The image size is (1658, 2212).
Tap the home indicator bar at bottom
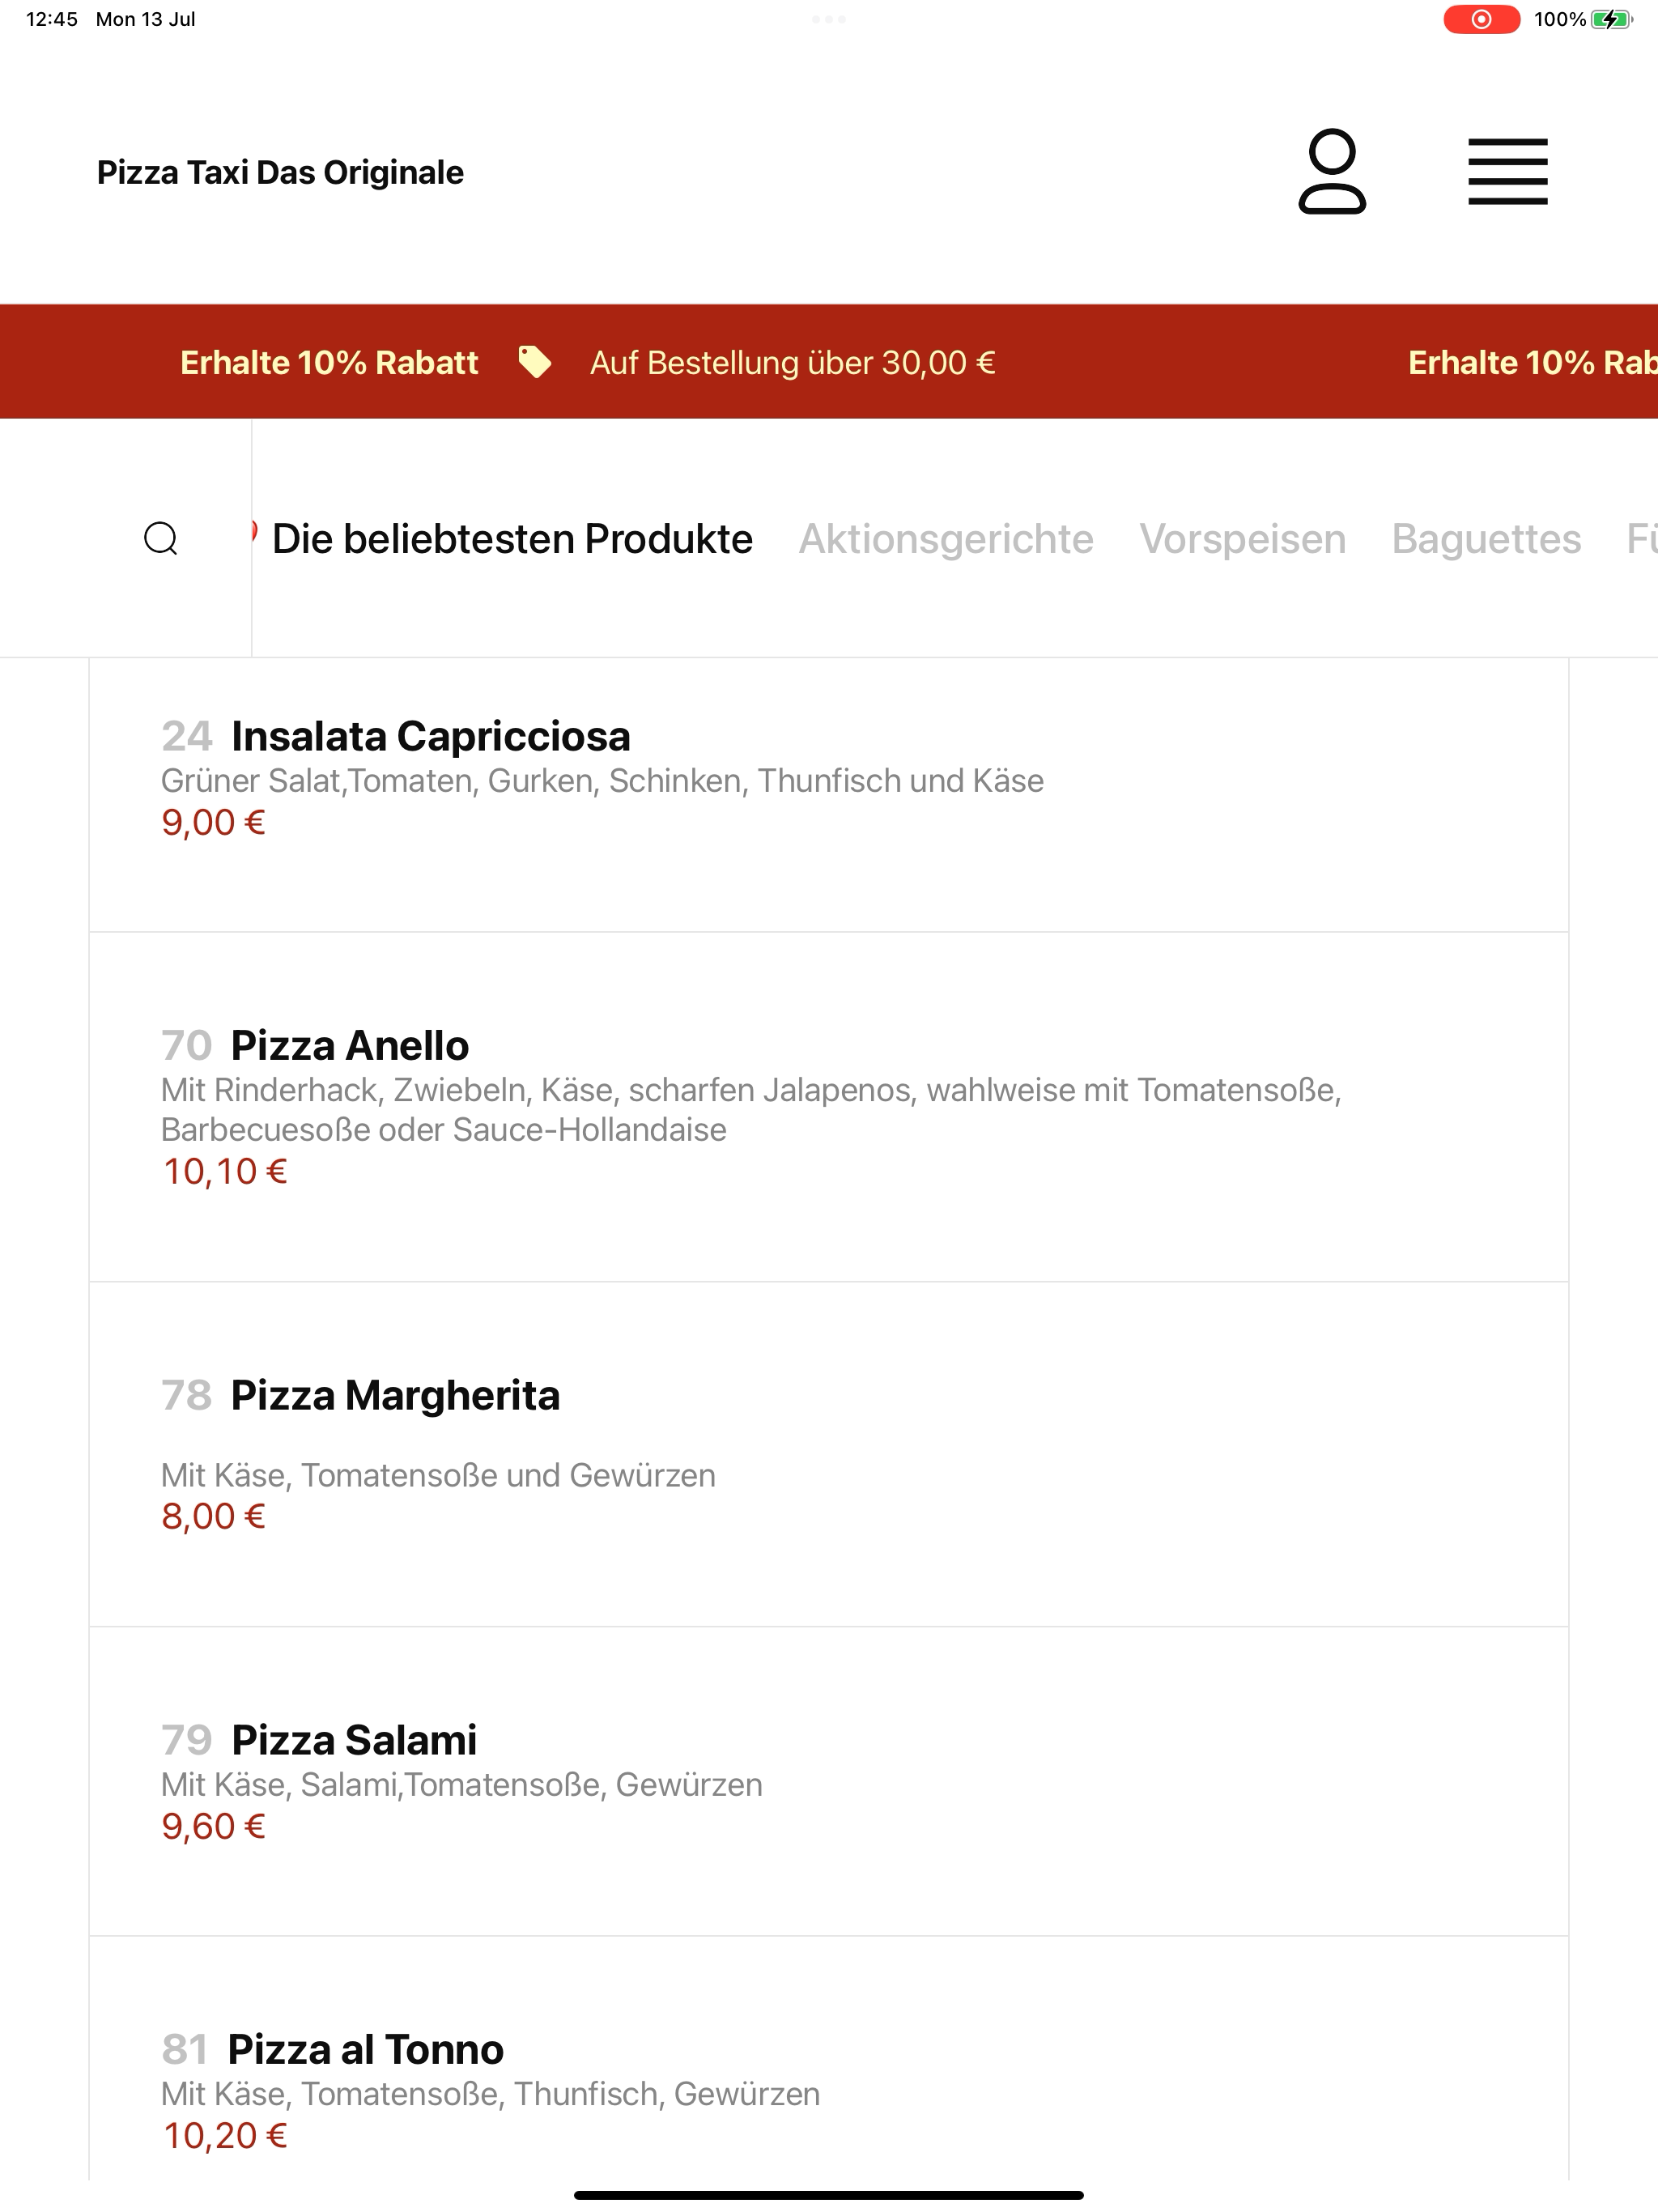829,2195
